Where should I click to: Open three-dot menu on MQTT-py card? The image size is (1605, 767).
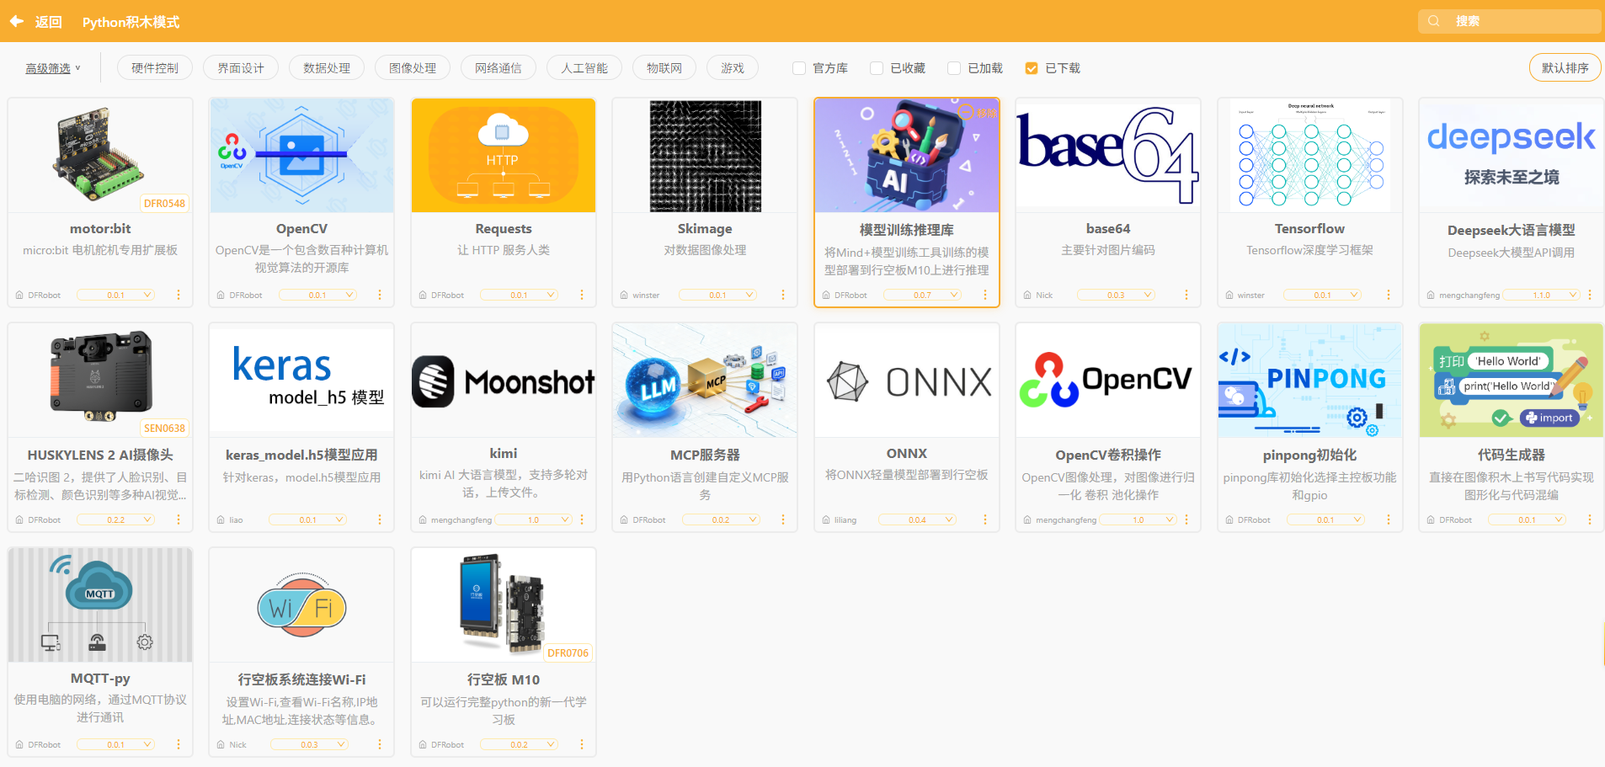click(179, 744)
